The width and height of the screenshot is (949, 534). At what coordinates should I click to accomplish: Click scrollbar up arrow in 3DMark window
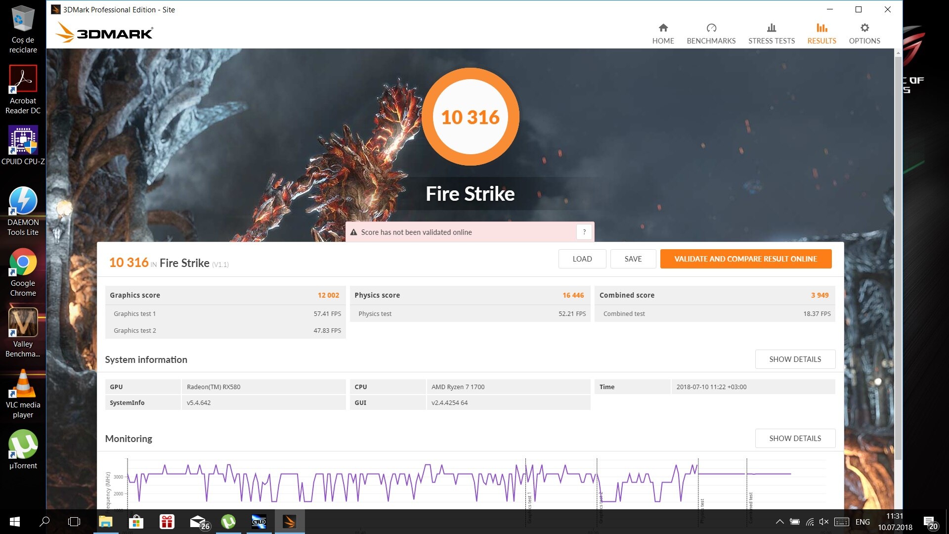[x=898, y=52]
